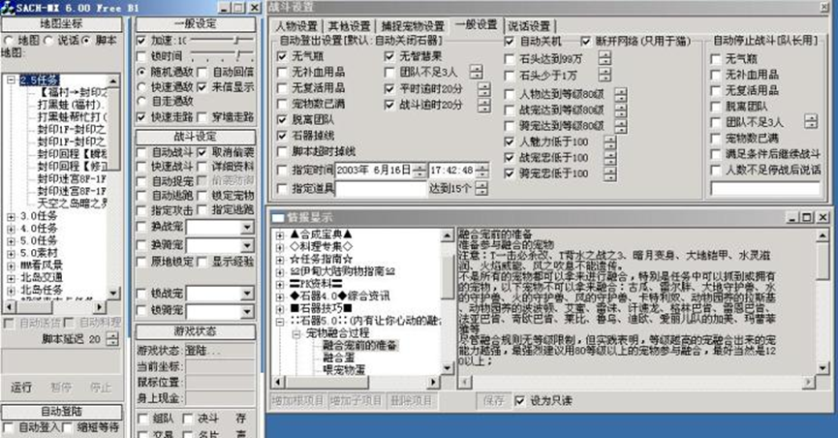838x438 pixels.
Task: Click the 地图坐标 header button
Action: coord(61,24)
